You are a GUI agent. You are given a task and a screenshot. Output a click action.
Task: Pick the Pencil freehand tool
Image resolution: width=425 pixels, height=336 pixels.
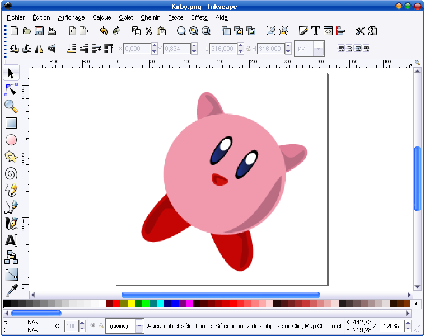11,190
